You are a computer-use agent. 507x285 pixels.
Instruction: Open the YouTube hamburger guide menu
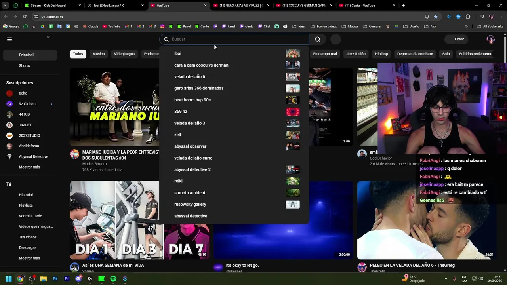[x=10, y=39]
